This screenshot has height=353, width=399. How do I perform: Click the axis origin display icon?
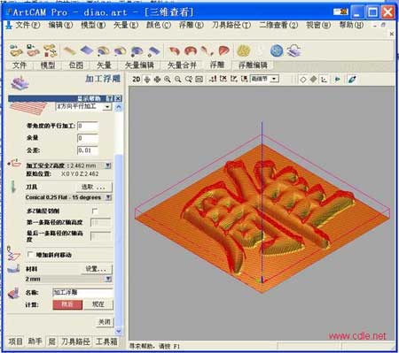pyautogui.click(x=325, y=80)
